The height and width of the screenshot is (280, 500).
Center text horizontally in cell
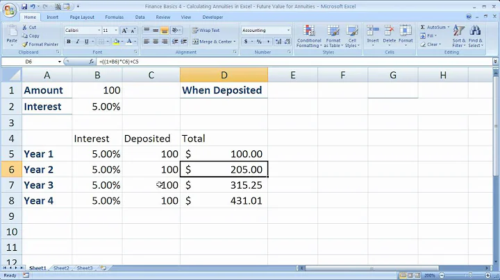point(156,42)
